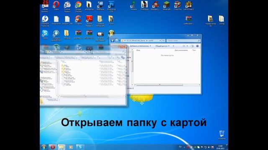
Task: Sort by the Name column header
Action: click(138, 50)
